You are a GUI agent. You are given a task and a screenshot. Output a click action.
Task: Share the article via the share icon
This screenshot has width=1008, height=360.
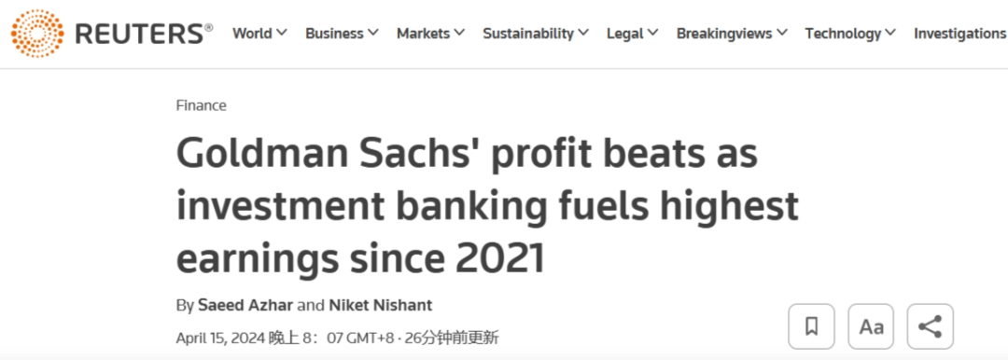pos(931,326)
